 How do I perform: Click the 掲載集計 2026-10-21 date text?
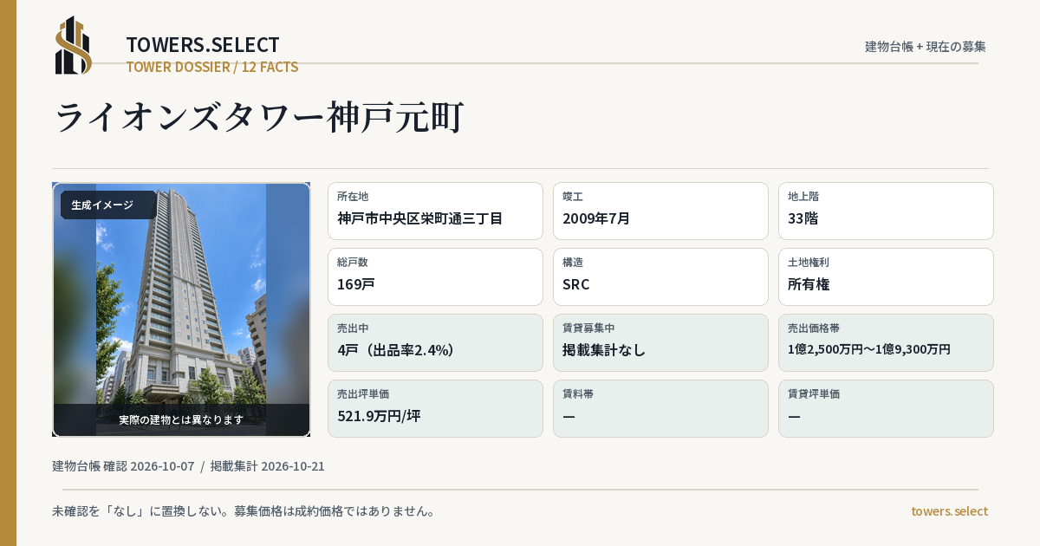pos(268,466)
